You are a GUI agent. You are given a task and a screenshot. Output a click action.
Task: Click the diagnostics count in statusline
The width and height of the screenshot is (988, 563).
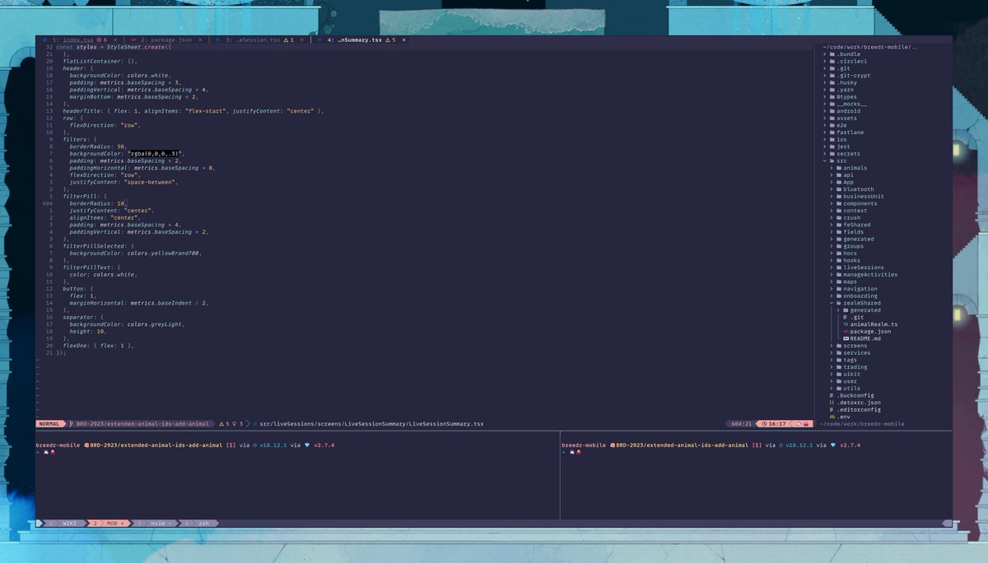[231, 424]
